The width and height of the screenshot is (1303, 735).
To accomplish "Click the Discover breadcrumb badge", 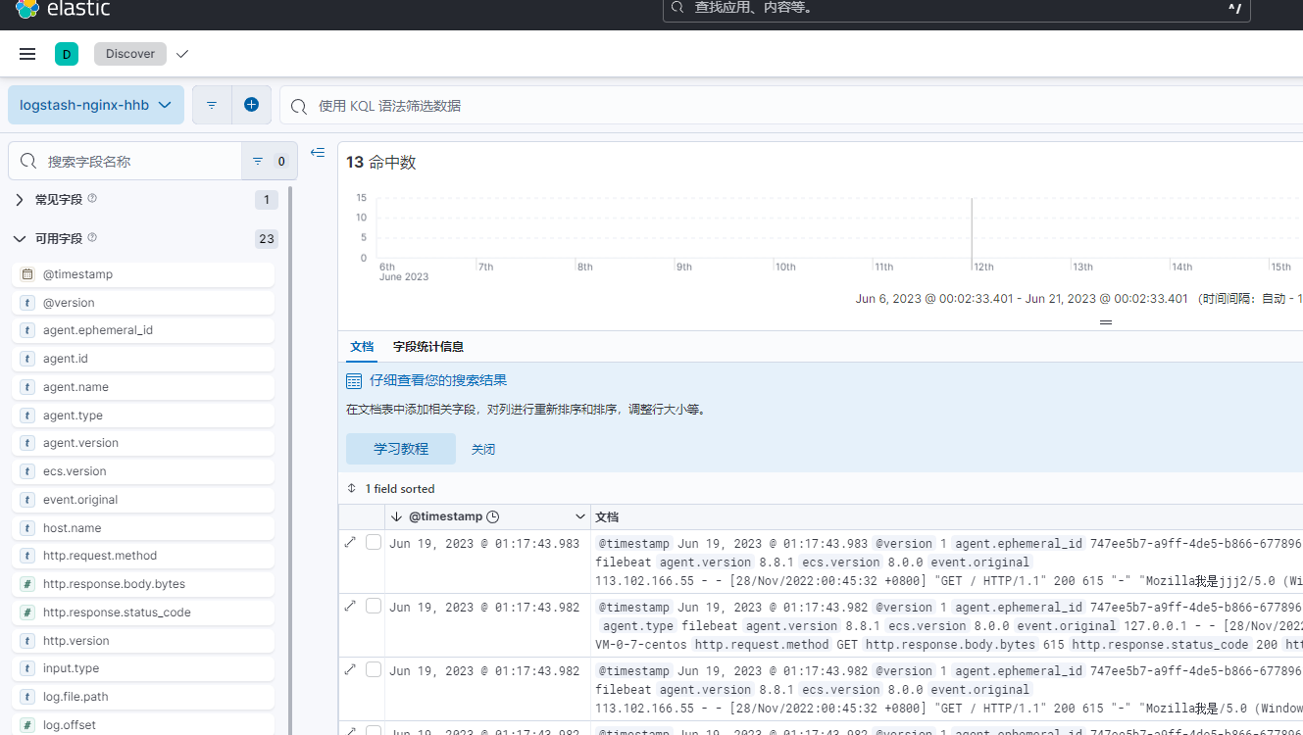I will [130, 54].
